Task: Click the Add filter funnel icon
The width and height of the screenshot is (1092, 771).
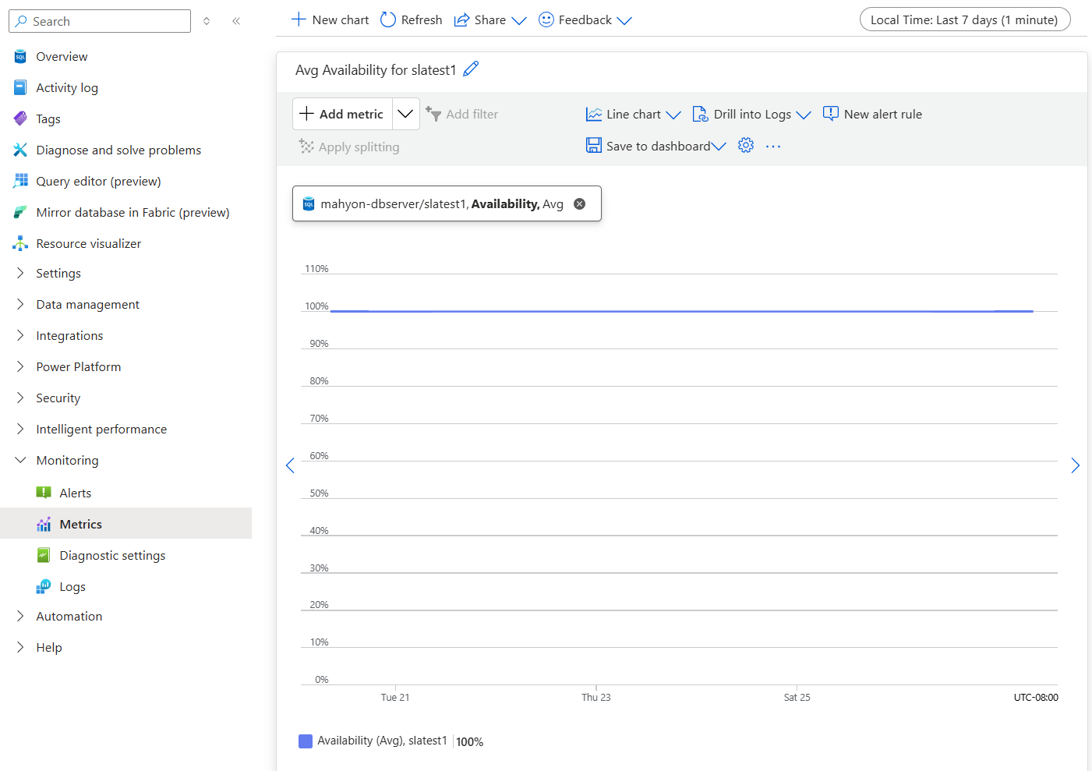Action: tap(434, 114)
